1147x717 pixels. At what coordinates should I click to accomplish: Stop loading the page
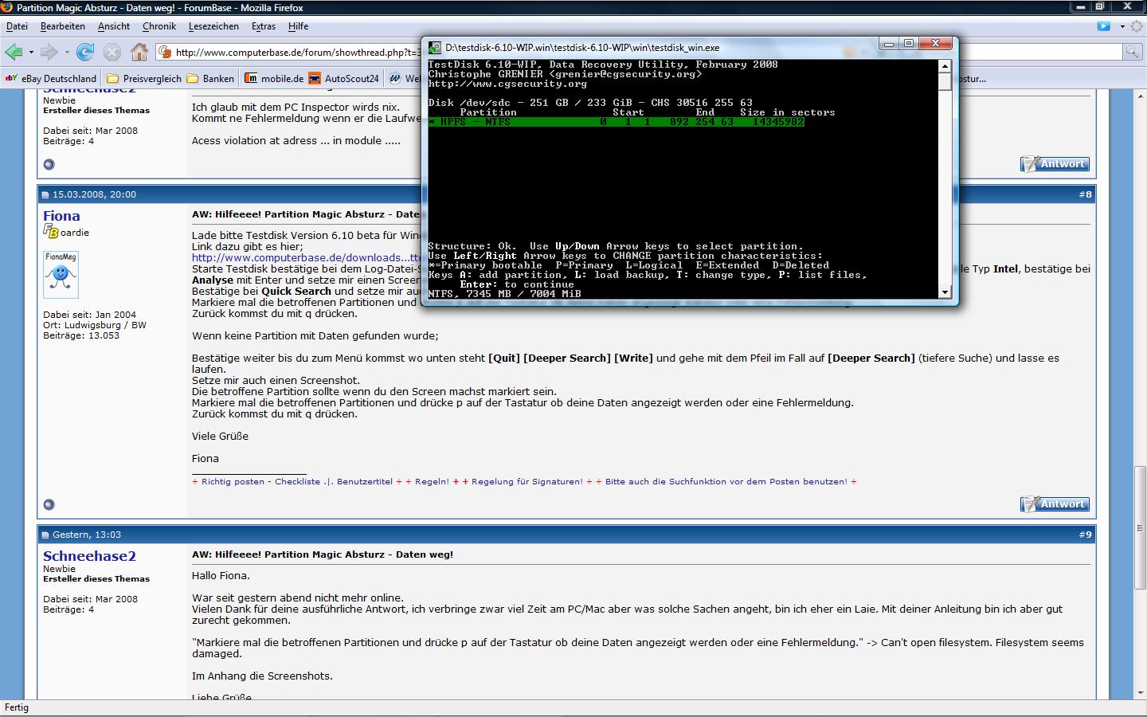click(x=112, y=53)
